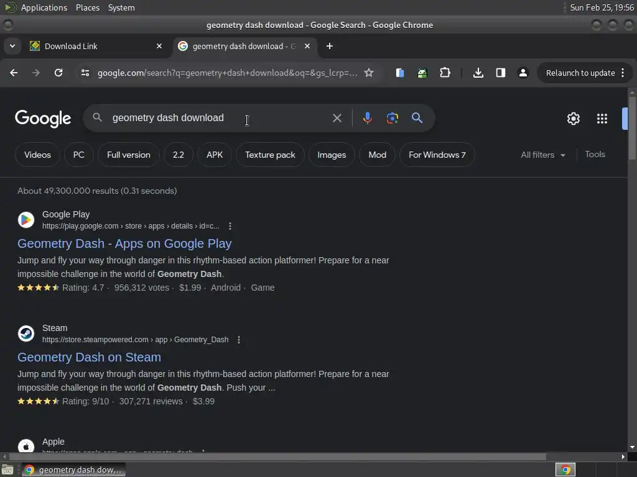Submit search with magnifier button
The image size is (637, 477).
tap(417, 118)
